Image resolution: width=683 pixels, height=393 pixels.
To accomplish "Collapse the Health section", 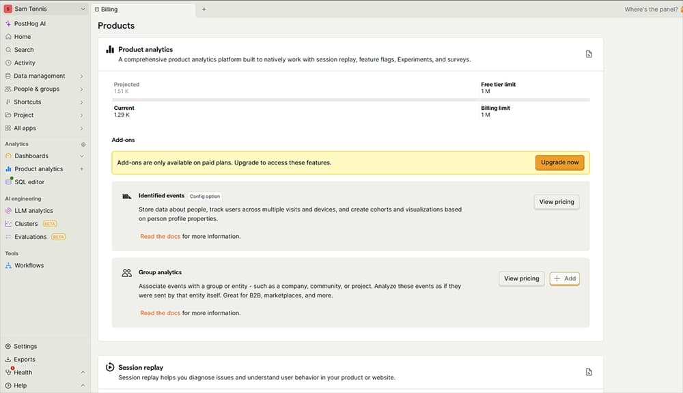I will (x=82, y=372).
